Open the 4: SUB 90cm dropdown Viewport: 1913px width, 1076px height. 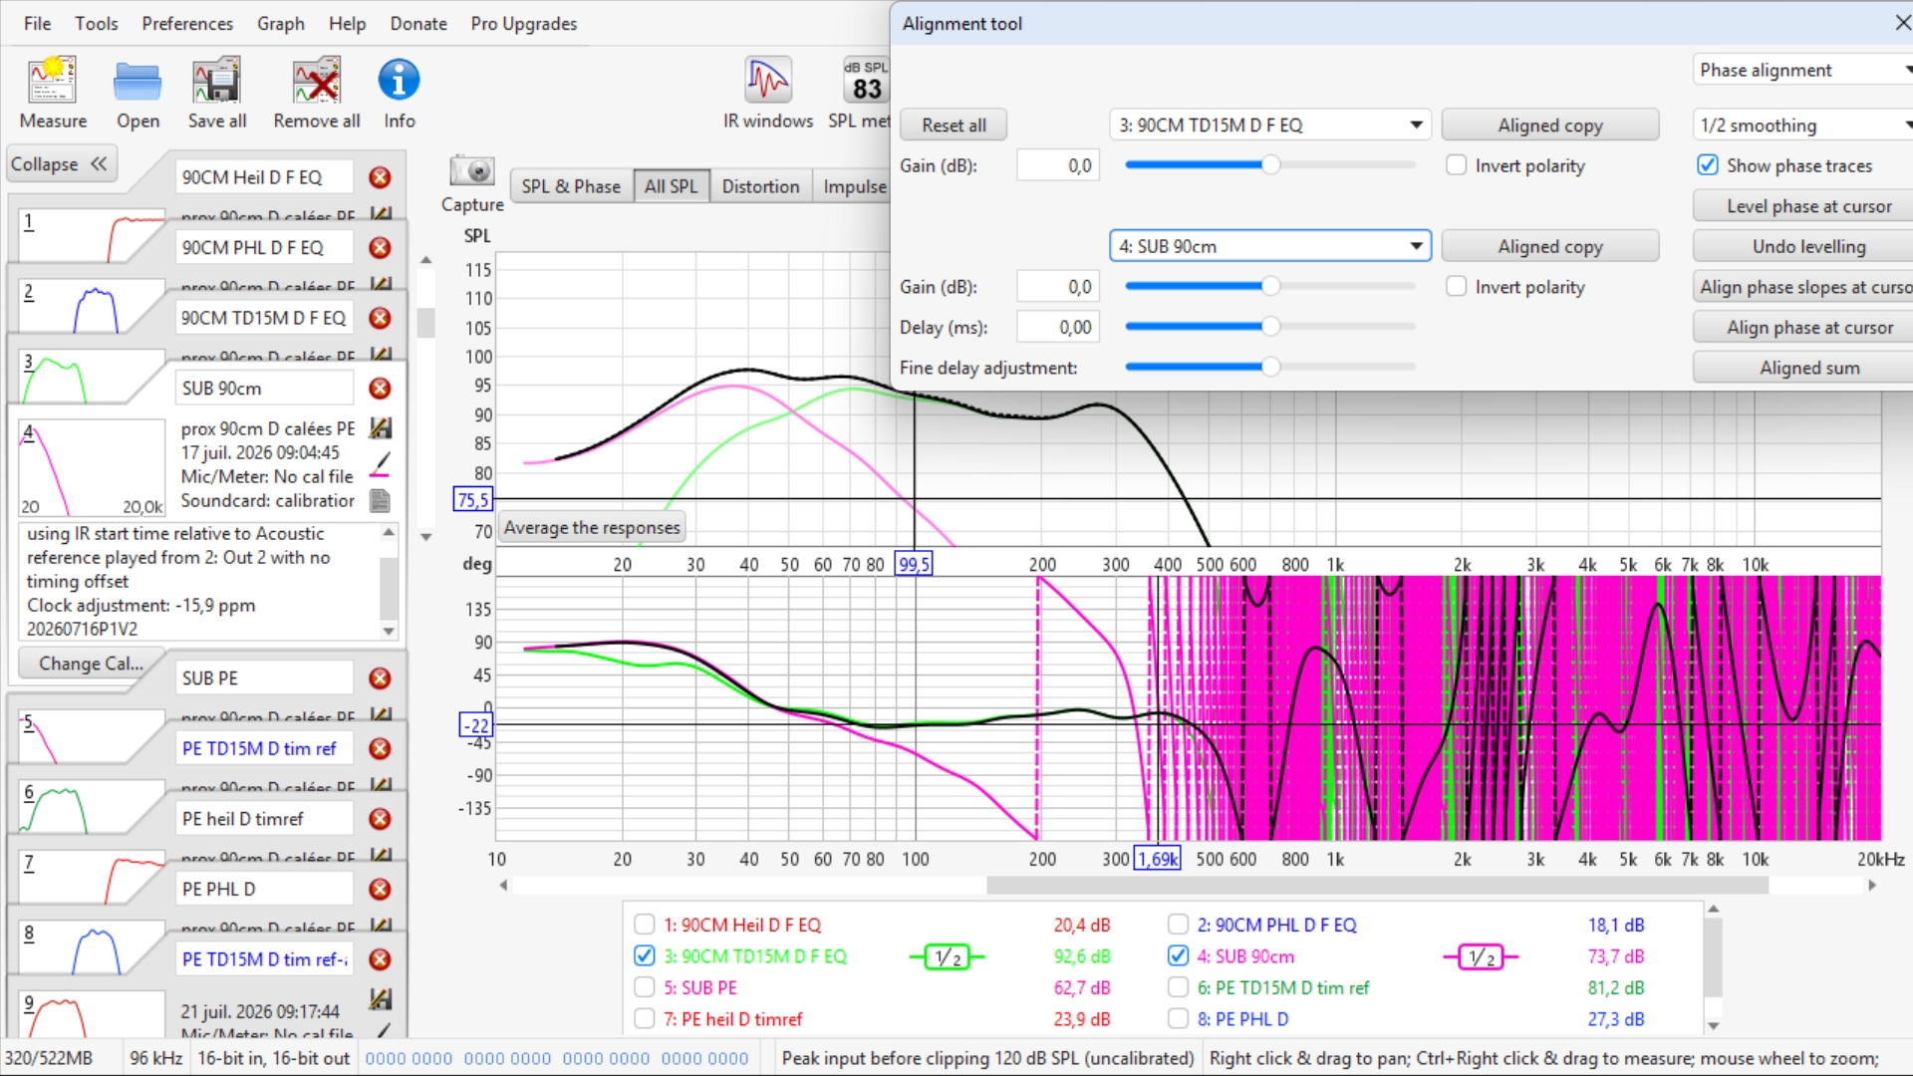click(x=1270, y=246)
